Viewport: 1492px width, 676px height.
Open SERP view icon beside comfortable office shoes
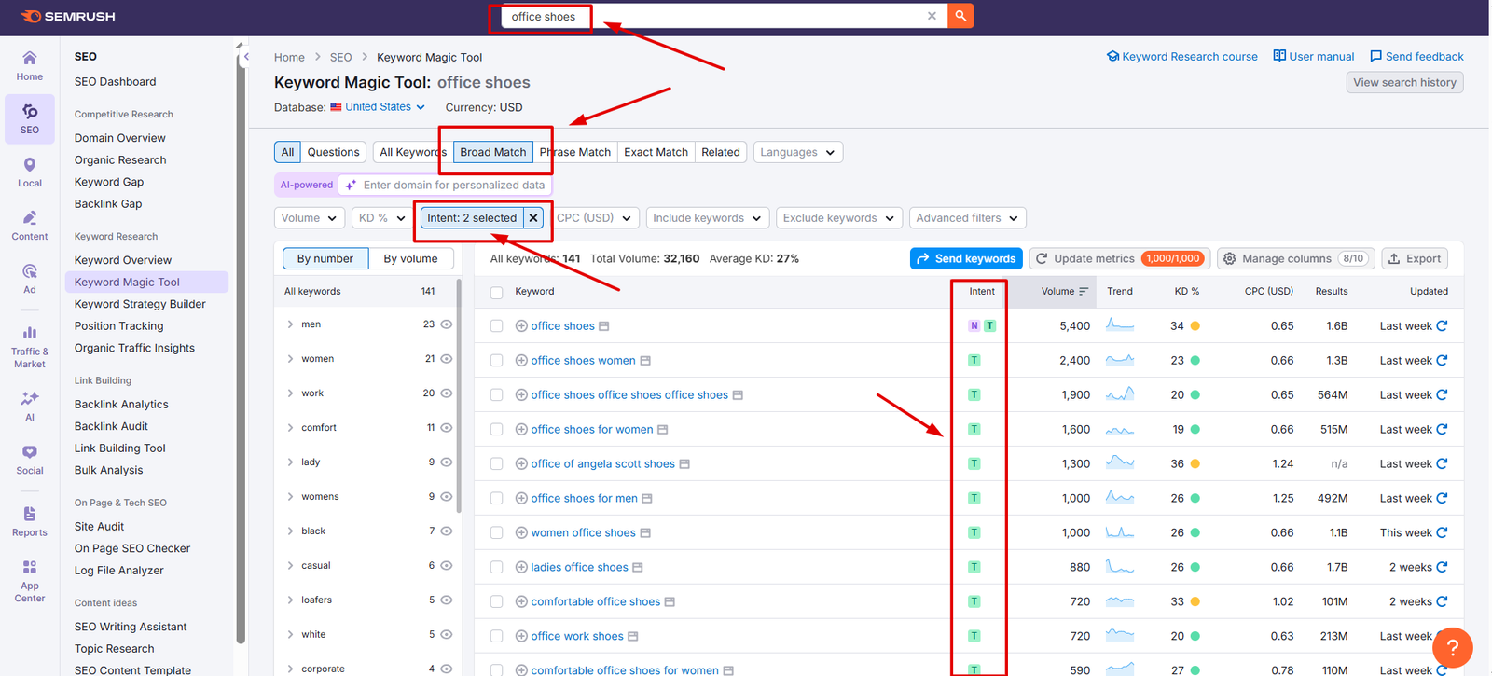670,602
